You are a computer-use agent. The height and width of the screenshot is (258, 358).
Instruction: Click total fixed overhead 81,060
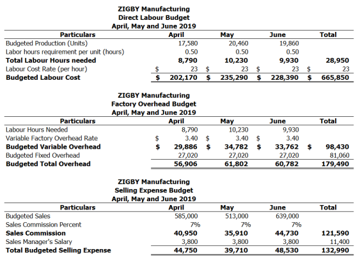click(339, 155)
